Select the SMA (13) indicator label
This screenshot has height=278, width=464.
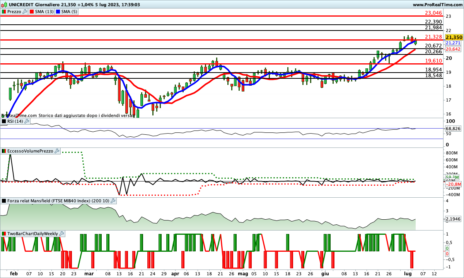[x=45, y=12]
